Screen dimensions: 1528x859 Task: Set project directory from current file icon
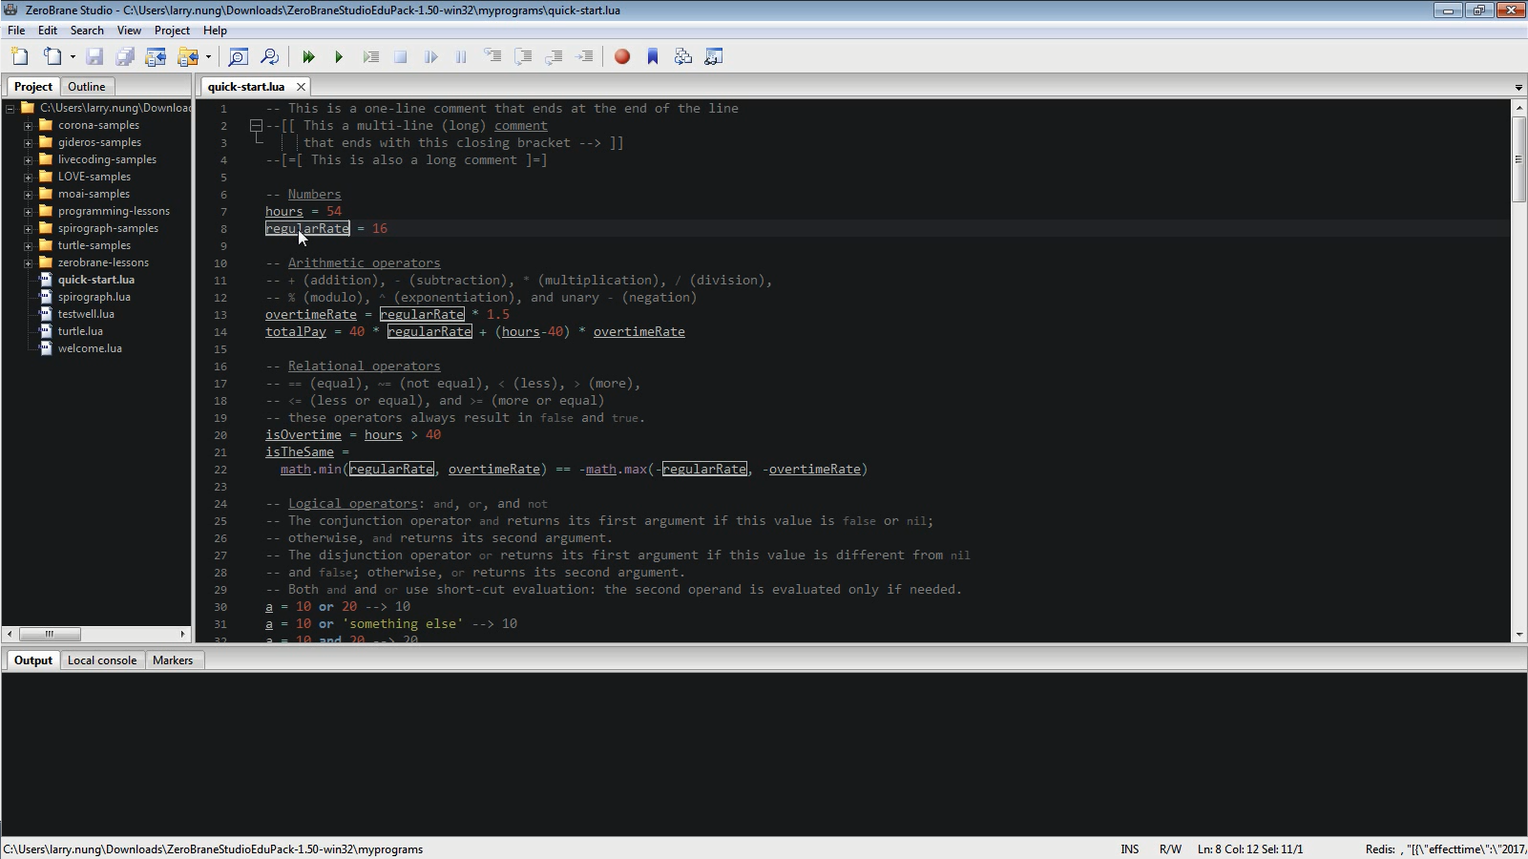pyautogui.click(x=156, y=57)
